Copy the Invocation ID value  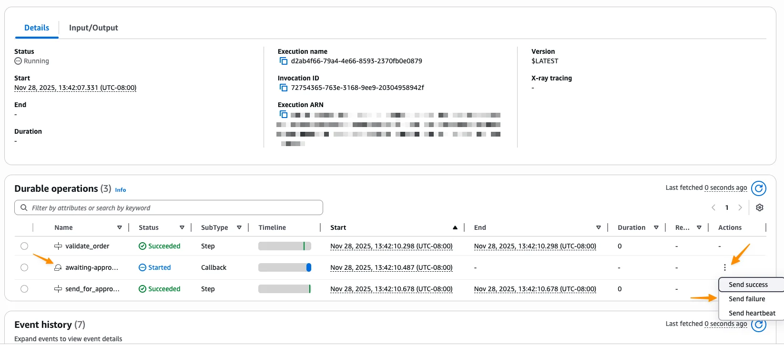[284, 88]
